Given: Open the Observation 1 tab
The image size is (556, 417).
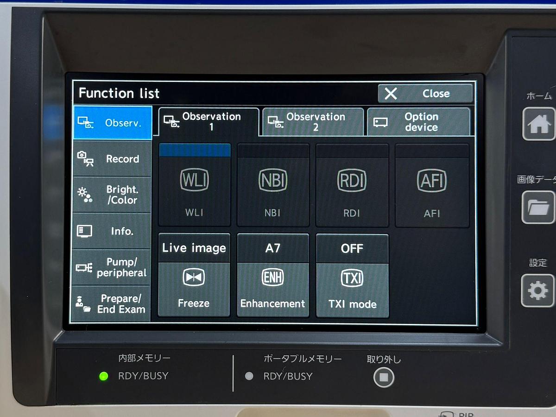Looking at the screenshot, I should pyautogui.click(x=207, y=122).
